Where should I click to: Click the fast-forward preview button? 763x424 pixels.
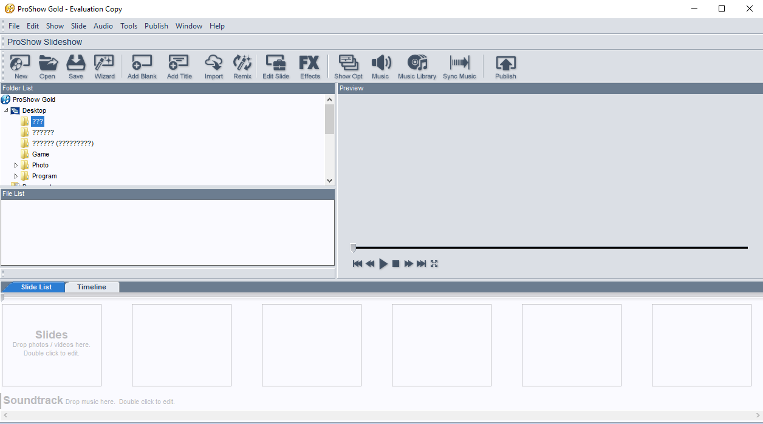[408, 264]
